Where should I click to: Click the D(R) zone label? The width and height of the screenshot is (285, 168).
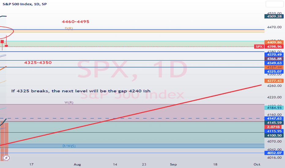[x=69, y=28]
